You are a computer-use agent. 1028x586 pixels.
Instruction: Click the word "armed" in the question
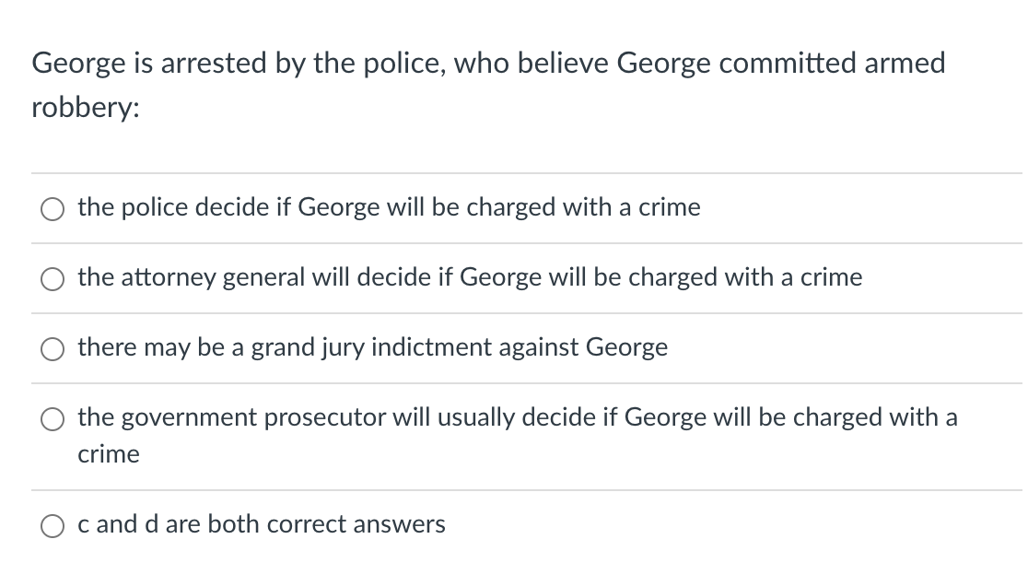point(904,64)
